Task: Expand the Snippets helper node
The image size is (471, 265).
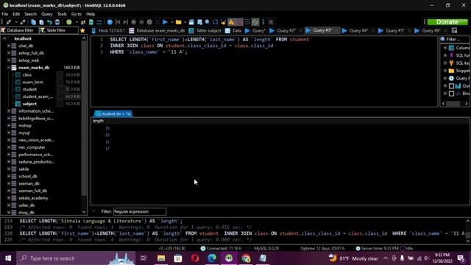Action: [445, 71]
